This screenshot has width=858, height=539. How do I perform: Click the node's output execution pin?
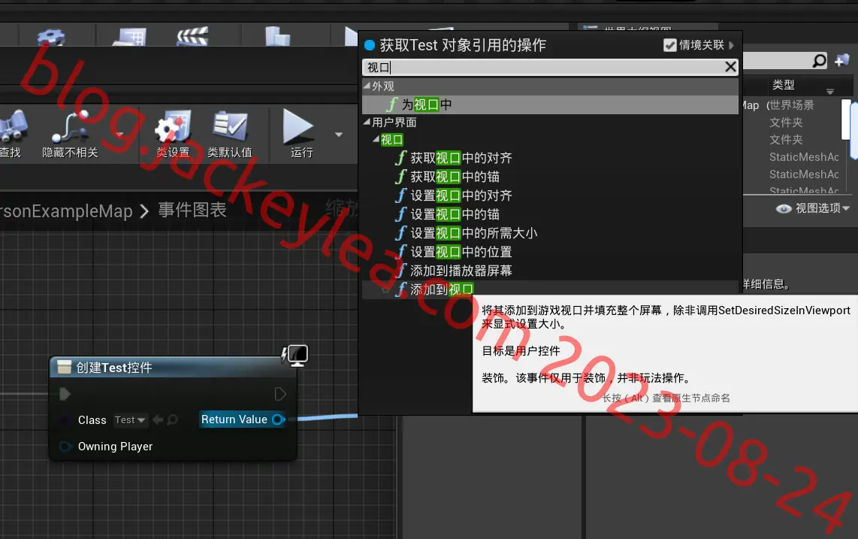(x=280, y=394)
